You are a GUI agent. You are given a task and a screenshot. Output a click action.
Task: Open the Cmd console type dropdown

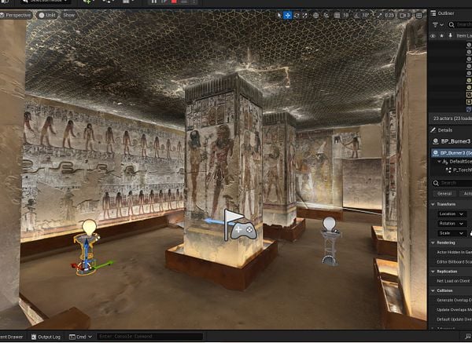pyautogui.click(x=80, y=337)
